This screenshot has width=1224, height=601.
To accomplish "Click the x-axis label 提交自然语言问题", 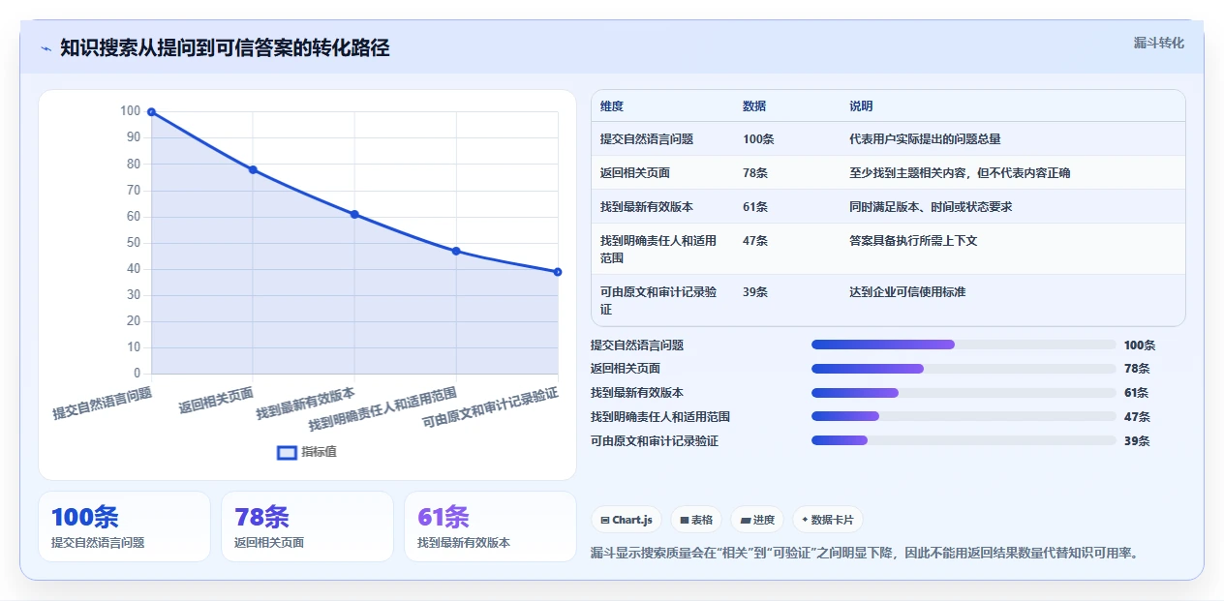I will 103,404.
